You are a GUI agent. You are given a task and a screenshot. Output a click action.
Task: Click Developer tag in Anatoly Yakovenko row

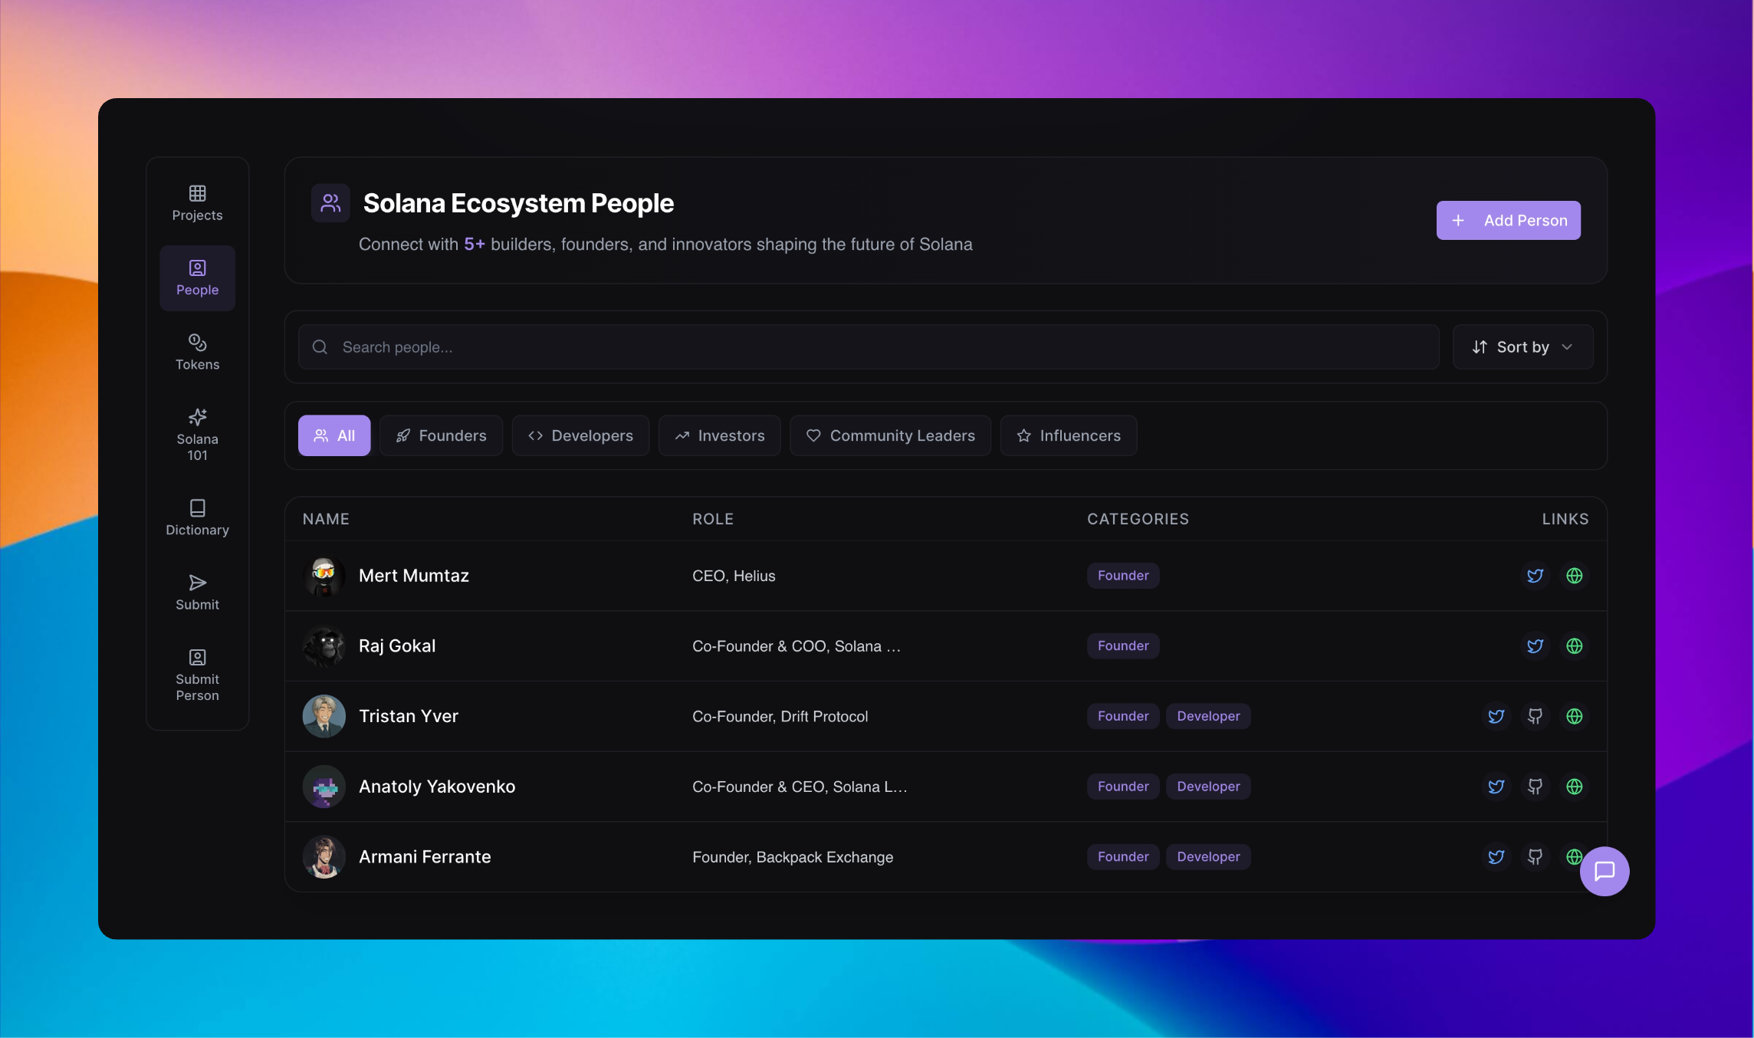pyautogui.click(x=1208, y=787)
